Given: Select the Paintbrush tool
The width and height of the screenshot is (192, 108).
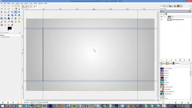Looking at the screenshot, I should [2, 22].
